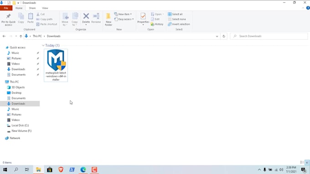Click the Properties checkmark icon

[143, 16]
